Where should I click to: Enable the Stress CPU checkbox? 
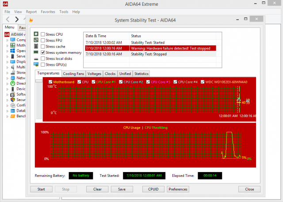pos(43,34)
